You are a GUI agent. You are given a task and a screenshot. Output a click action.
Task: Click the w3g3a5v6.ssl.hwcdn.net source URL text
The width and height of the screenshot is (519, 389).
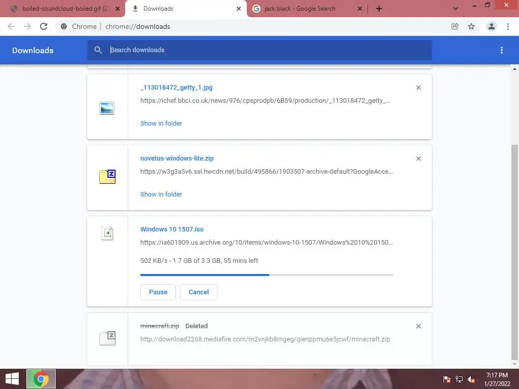point(267,171)
